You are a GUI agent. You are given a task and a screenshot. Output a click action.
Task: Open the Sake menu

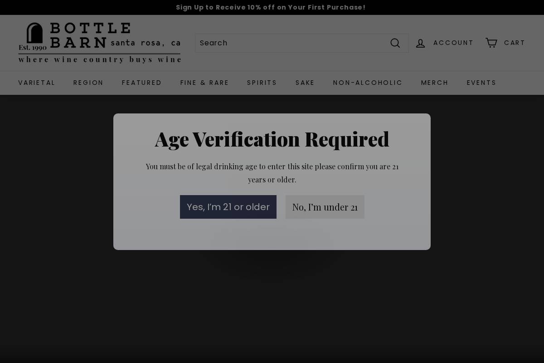tap(305, 83)
